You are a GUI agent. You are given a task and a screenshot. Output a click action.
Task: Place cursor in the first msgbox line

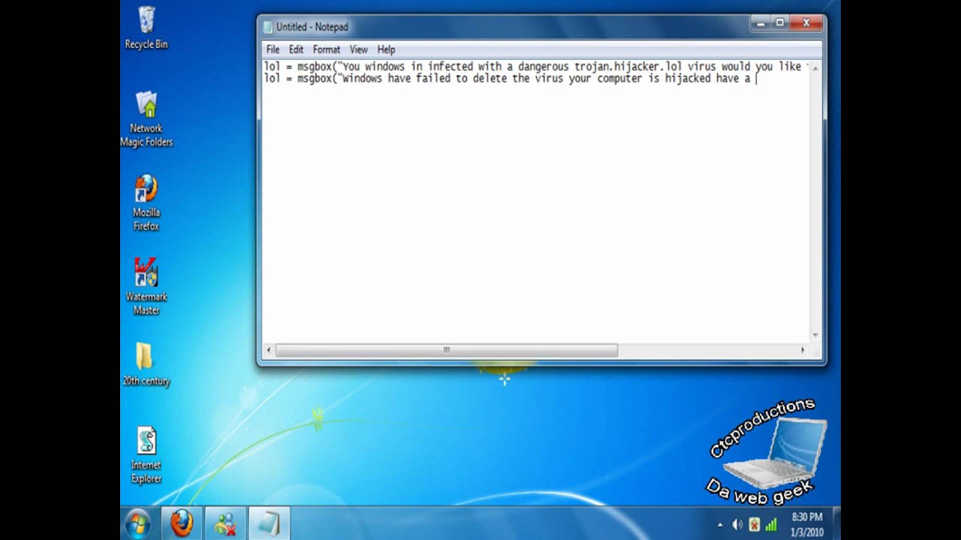click(x=535, y=67)
